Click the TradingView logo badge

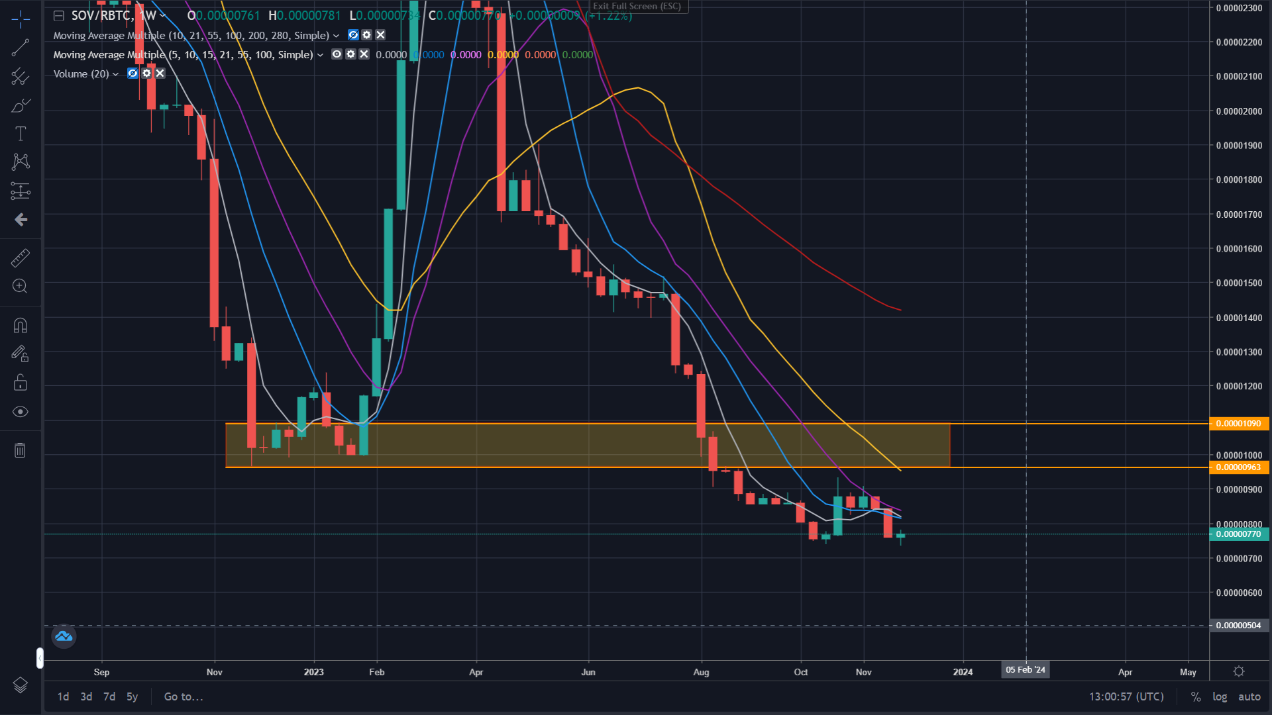tap(64, 636)
